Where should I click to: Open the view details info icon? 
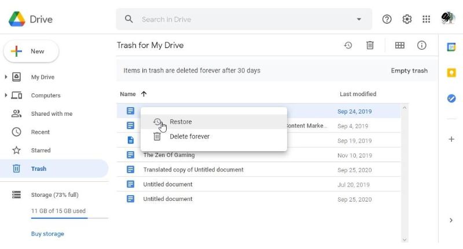[422, 45]
